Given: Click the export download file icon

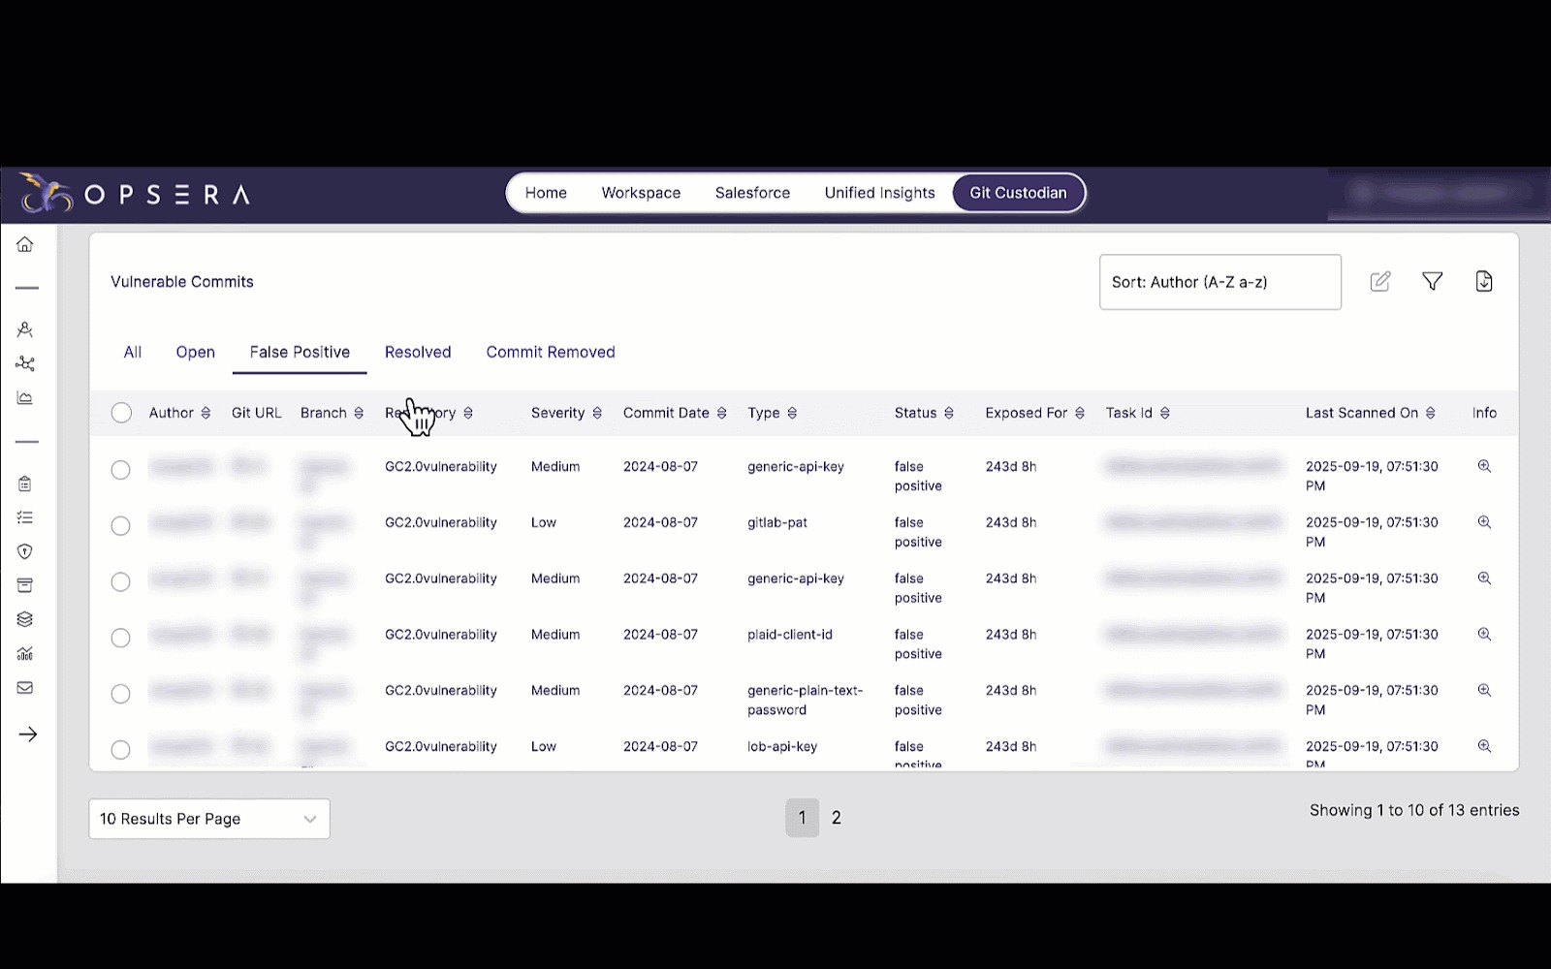Looking at the screenshot, I should coord(1483,282).
